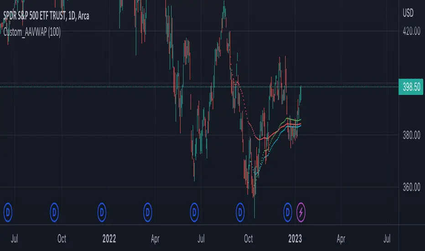Click the dividend marker before Apr 2022
Viewport: 425px width, 251px height.
click(x=147, y=212)
